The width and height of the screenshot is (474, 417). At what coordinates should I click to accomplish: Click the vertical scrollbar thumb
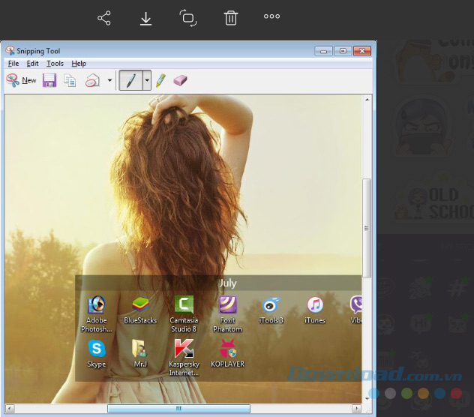367,228
